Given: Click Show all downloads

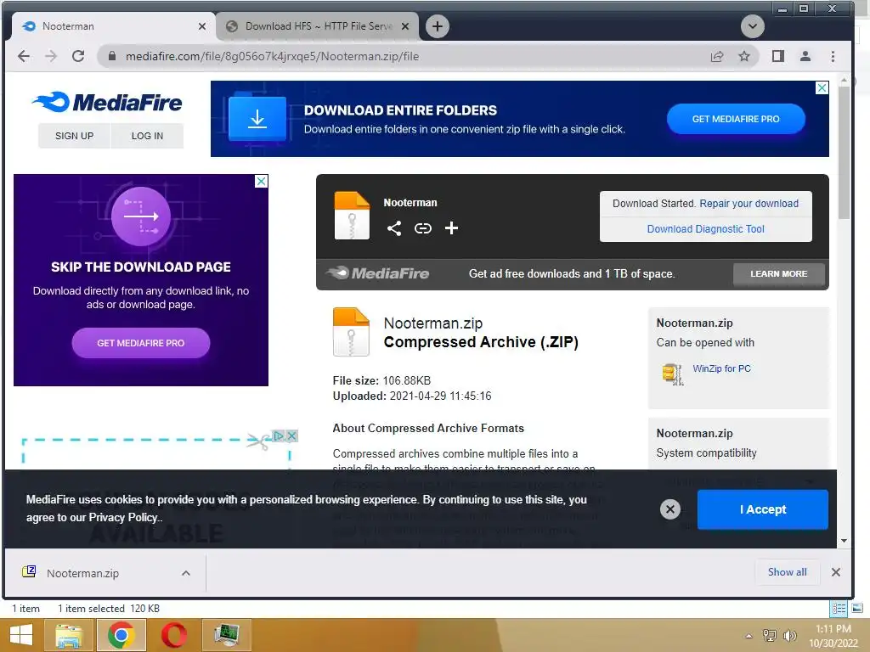Looking at the screenshot, I should click(787, 572).
